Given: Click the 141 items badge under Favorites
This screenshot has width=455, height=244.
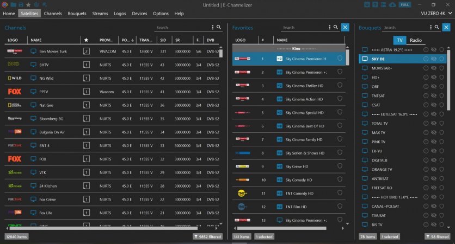Looking at the screenshot, I should coord(242,236).
